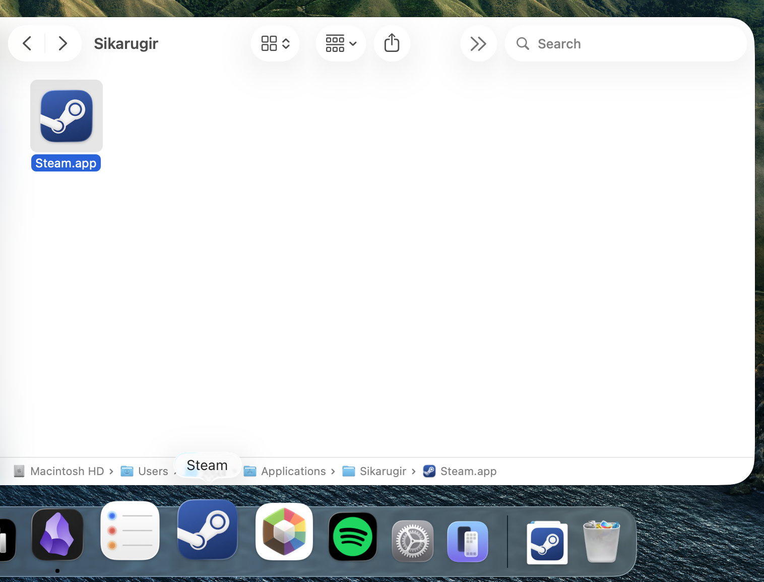
Task: Open System Settings from the Dock
Action: (412, 541)
